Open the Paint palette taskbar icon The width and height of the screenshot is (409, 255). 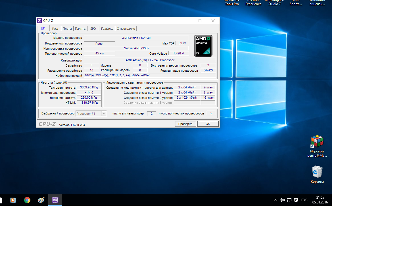coord(41,200)
